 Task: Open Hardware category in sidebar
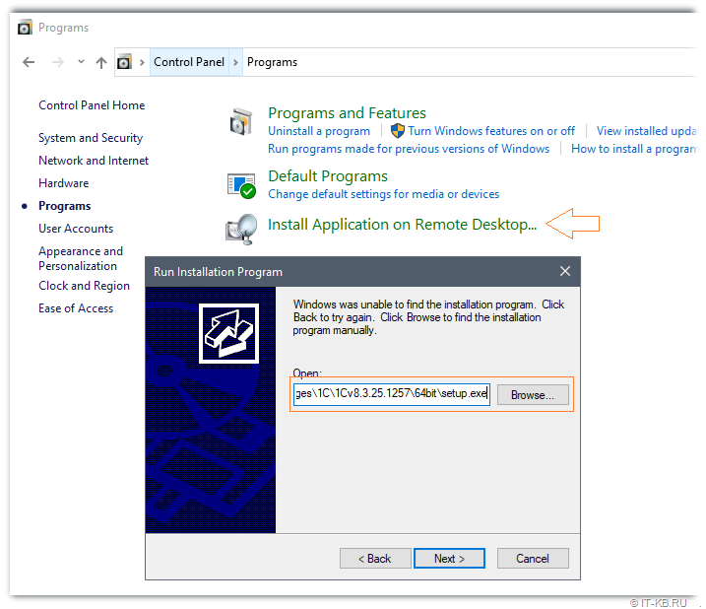point(63,182)
